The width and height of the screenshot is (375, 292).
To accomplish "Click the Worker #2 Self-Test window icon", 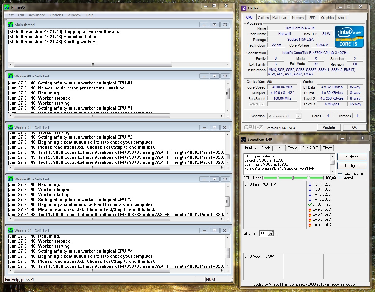I will pos(10,128).
